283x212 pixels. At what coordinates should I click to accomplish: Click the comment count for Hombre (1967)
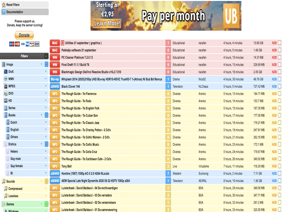pyautogui.click(x=168, y=173)
